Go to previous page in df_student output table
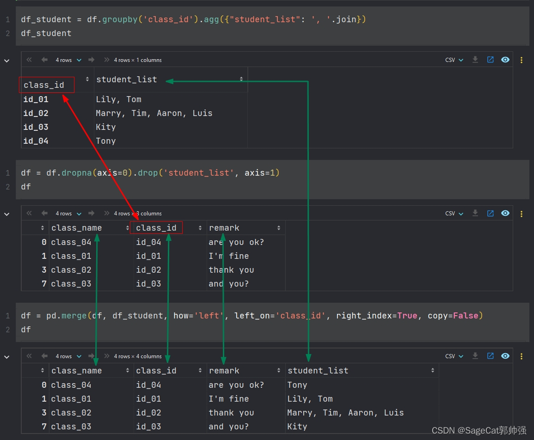The height and width of the screenshot is (440, 534). 44,60
